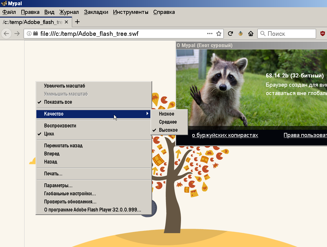Expand the 'Качество' submenu
The height and width of the screenshot is (247, 327).
[x=94, y=114]
